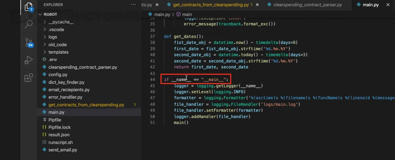The height and width of the screenshot is (160, 395).
Task: Open config.py in the file tree
Action: click(x=58, y=74)
